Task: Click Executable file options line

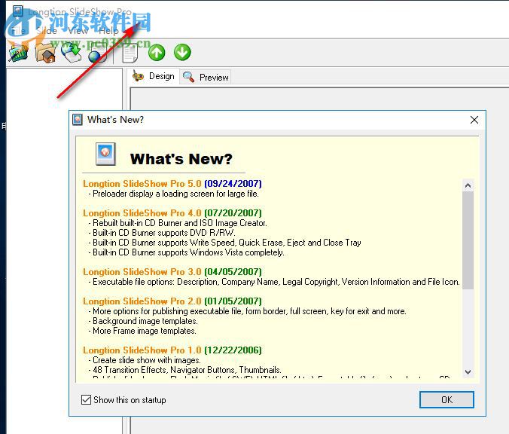Action: [274, 282]
